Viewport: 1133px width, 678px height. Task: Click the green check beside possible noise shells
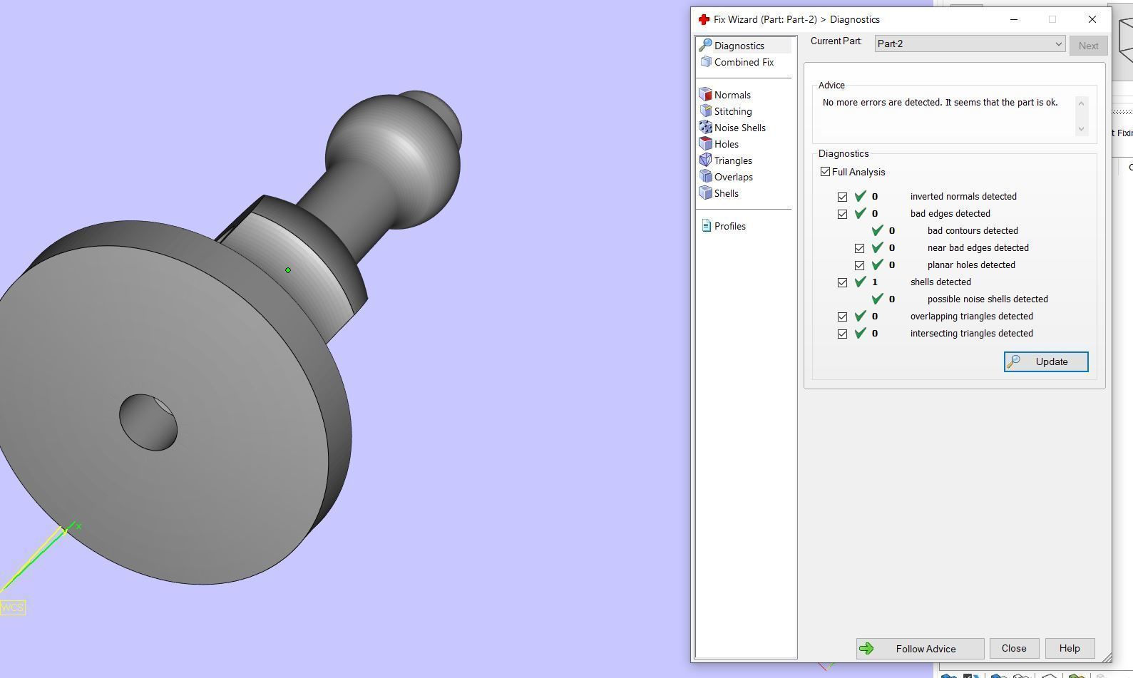click(877, 299)
